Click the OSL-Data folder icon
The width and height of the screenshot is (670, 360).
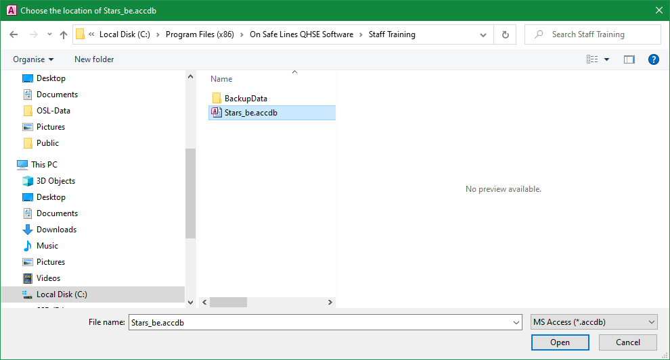[28, 111]
